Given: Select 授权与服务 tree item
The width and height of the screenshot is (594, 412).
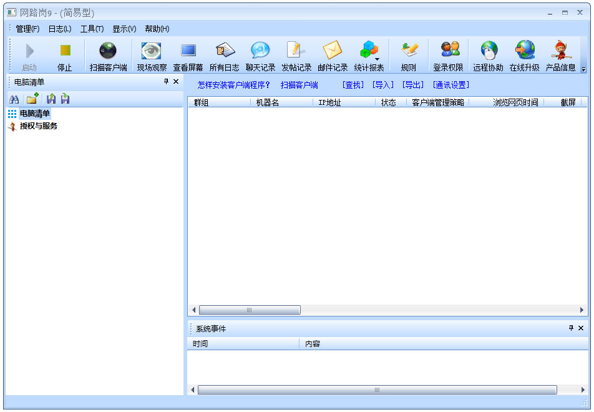Looking at the screenshot, I should point(38,126).
